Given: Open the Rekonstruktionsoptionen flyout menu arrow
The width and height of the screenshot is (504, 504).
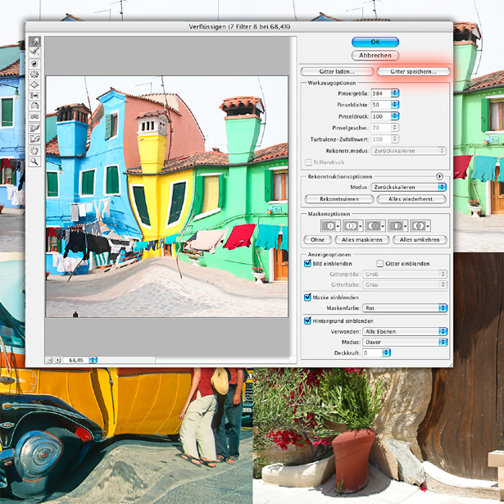Looking at the screenshot, I should (x=439, y=176).
